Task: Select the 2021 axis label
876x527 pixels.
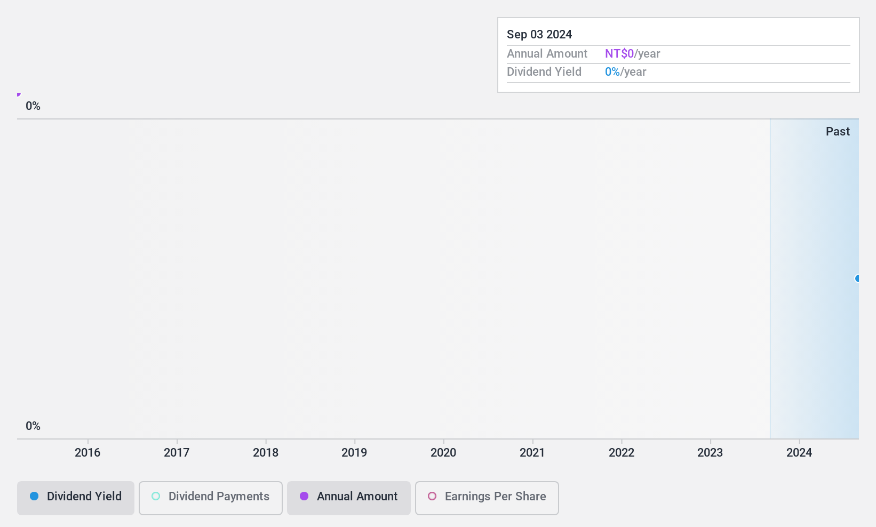Action: pos(532,453)
